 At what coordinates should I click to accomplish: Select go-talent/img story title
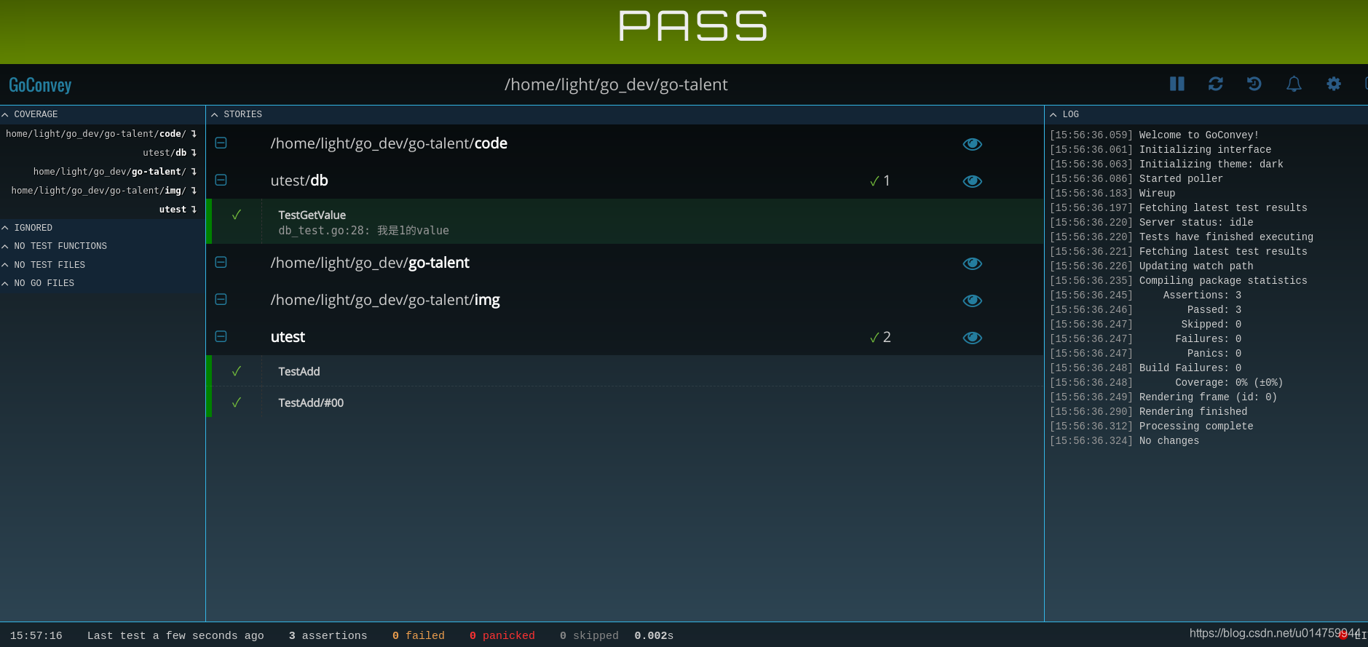coord(385,300)
